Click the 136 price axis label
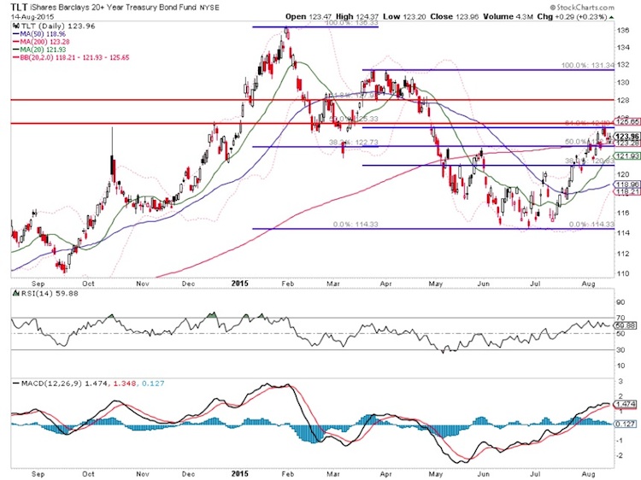The height and width of the screenshot is (480, 641). pyautogui.click(x=623, y=30)
